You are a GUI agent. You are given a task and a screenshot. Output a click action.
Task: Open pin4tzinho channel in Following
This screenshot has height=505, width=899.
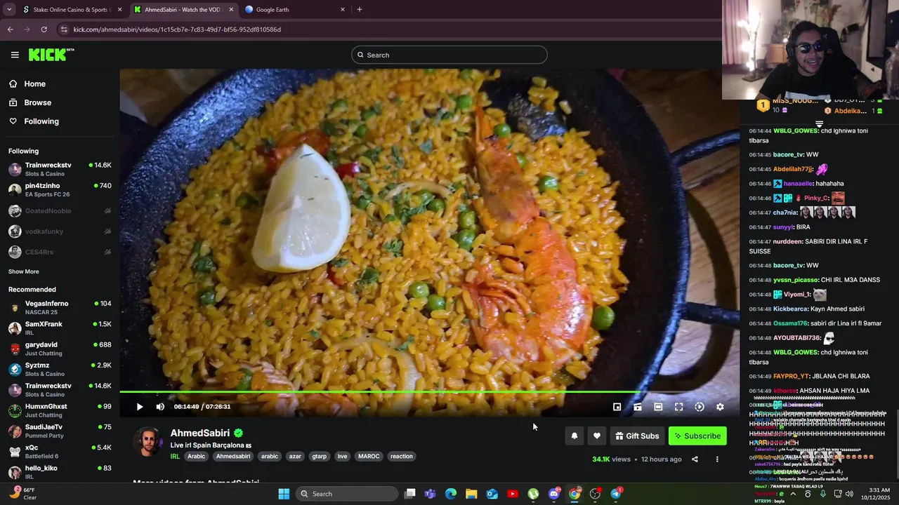point(60,190)
